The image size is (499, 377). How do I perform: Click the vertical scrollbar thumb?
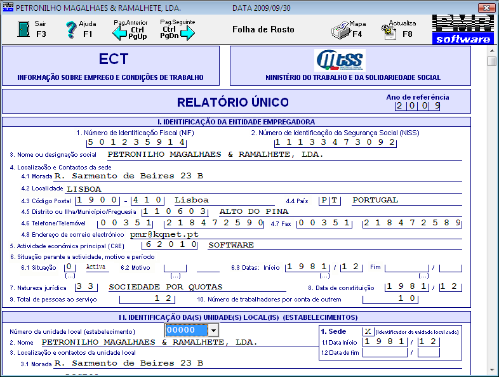[x=492, y=61]
